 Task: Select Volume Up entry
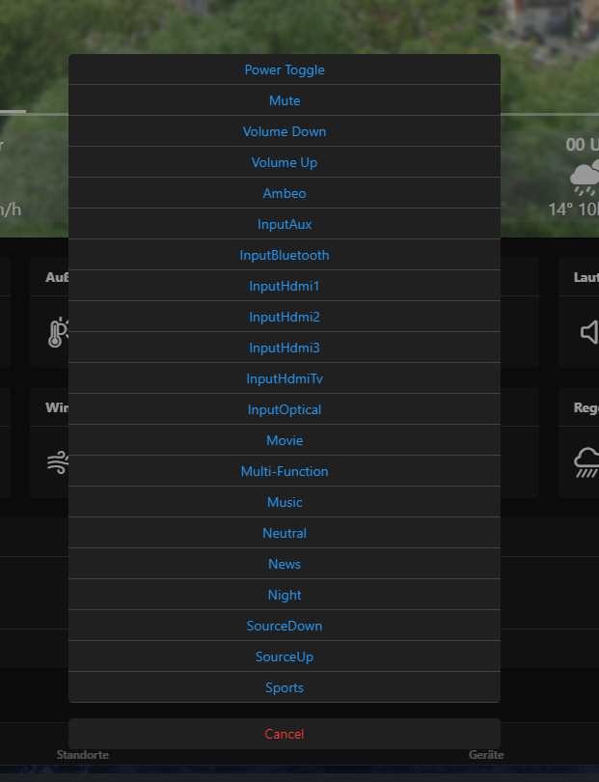tap(284, 162)
